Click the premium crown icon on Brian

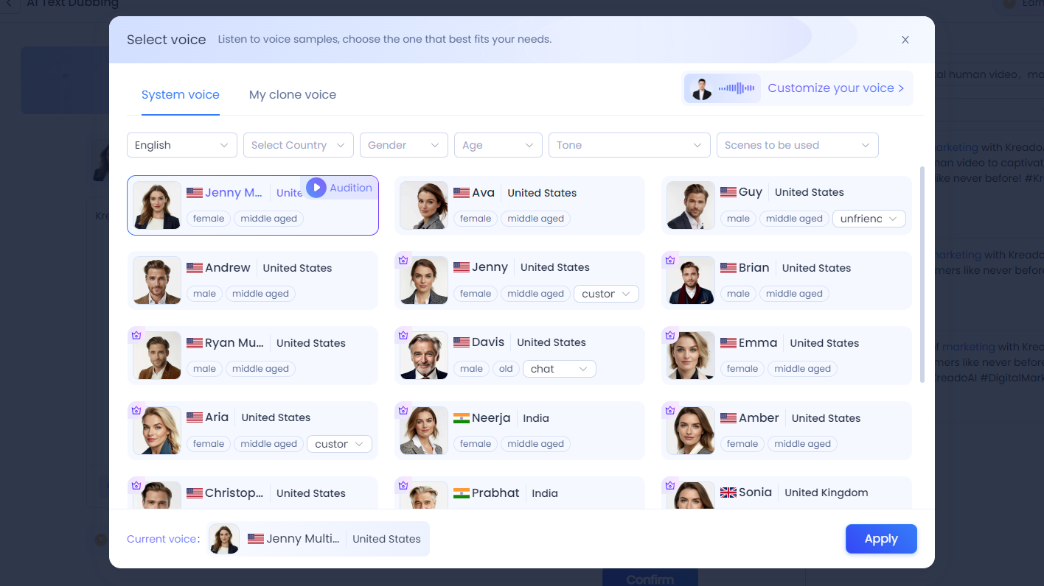coord(670,260)
